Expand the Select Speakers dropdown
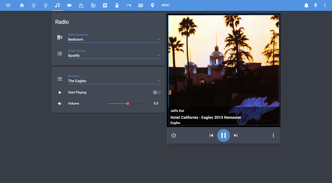Image resolution: width=332 pixels, height=183 pixels. pos(114,39)
